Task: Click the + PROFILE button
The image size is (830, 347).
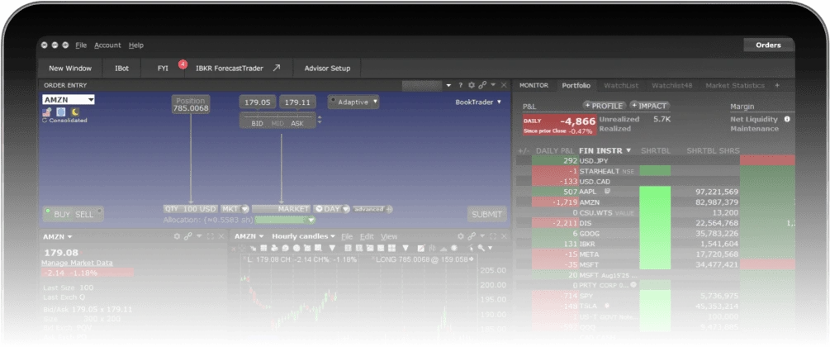Action: (x=605, y=106)
